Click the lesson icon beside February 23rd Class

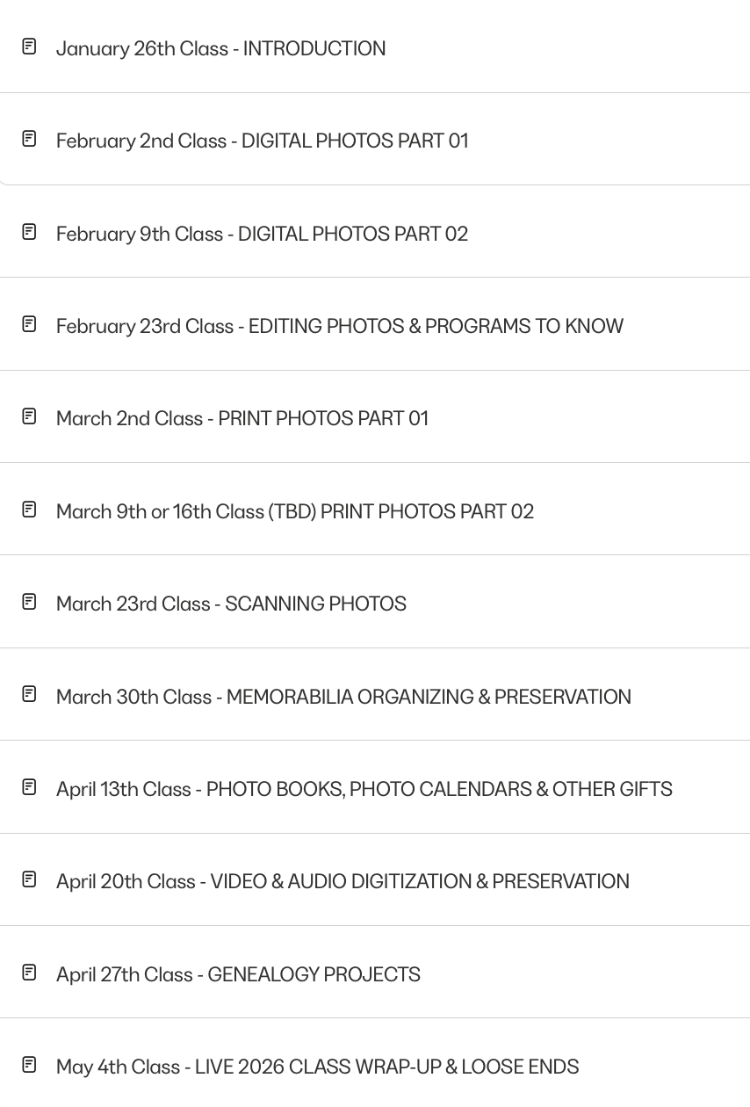pos(29,324)
